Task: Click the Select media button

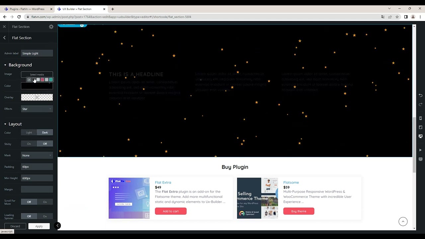Action: [x=37, y=74]
